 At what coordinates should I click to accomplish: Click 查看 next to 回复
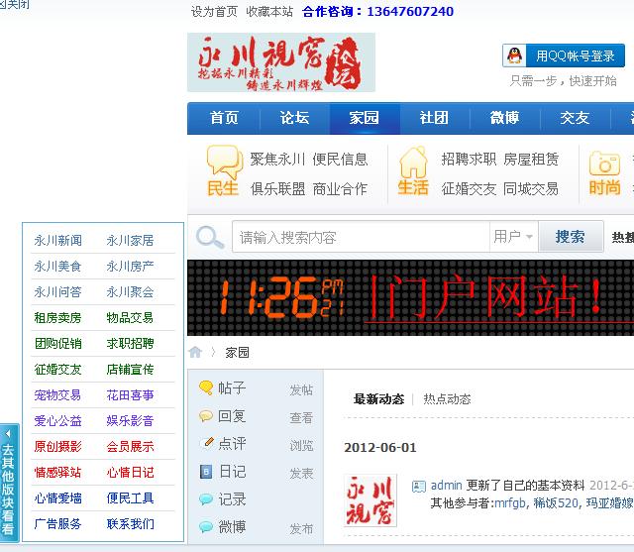tap(301, 418)
